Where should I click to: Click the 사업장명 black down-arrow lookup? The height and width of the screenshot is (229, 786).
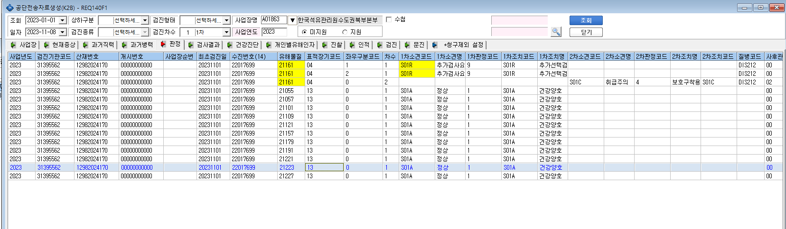point(292,20)
